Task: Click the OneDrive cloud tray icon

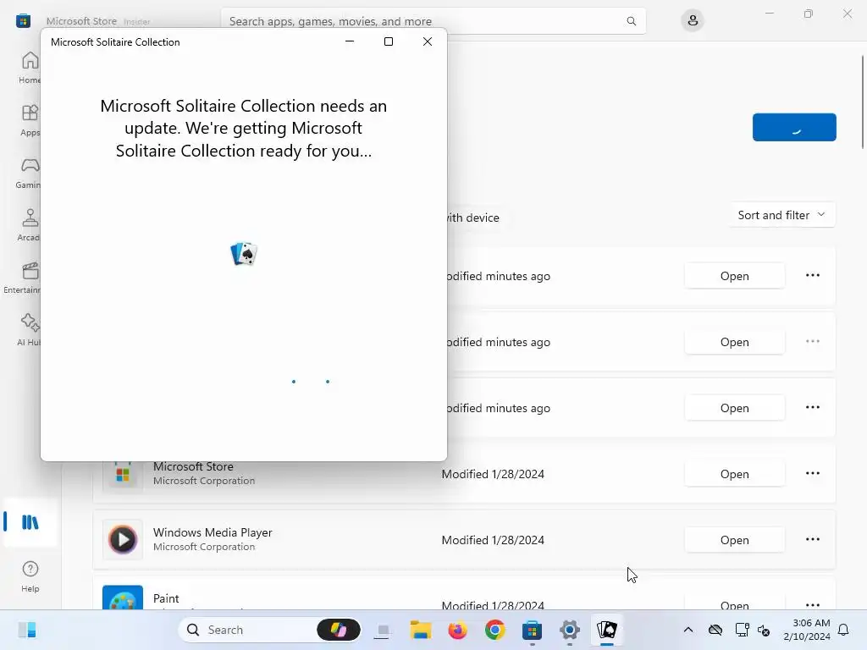Action: (x=715, y=630)
